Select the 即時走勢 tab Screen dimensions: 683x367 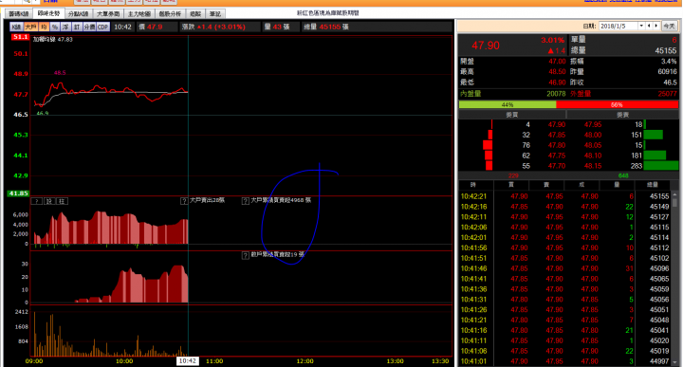pos(48,13)
